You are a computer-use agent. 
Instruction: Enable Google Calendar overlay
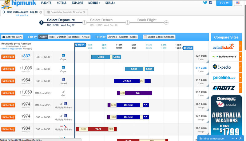pos(159,37)
